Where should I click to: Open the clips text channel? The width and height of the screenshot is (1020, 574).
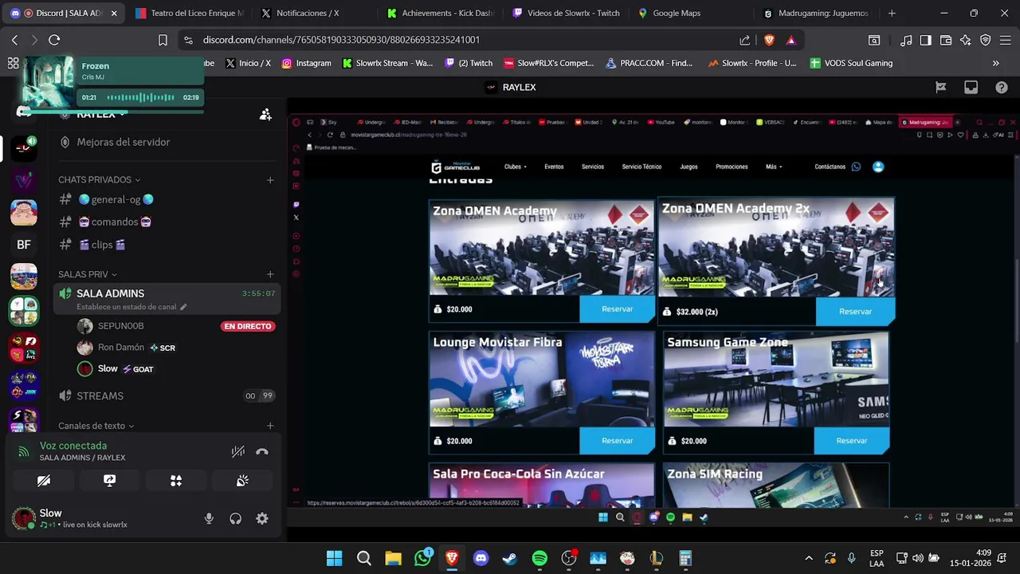[x=167, y=245]
